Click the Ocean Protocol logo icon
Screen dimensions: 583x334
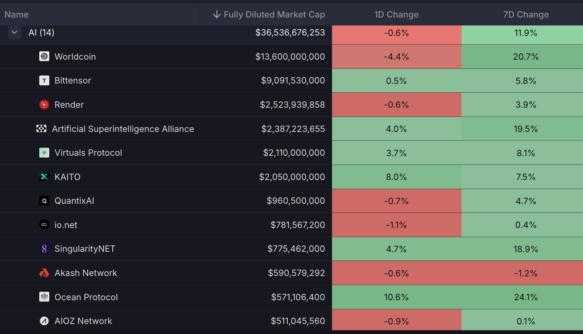point(44,297)
